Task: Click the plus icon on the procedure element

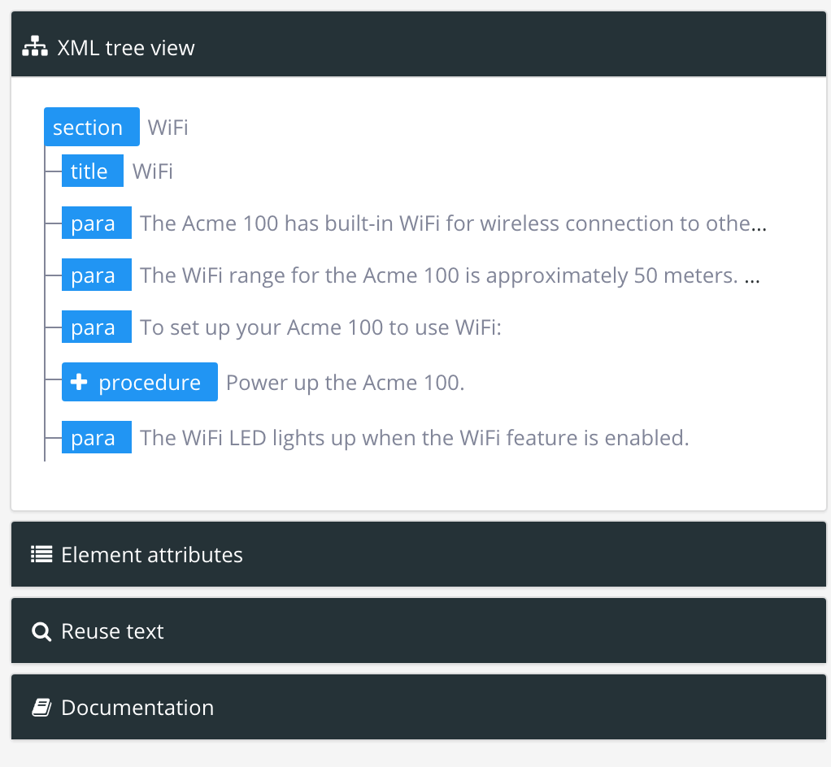Action: [x=79, y=382]
